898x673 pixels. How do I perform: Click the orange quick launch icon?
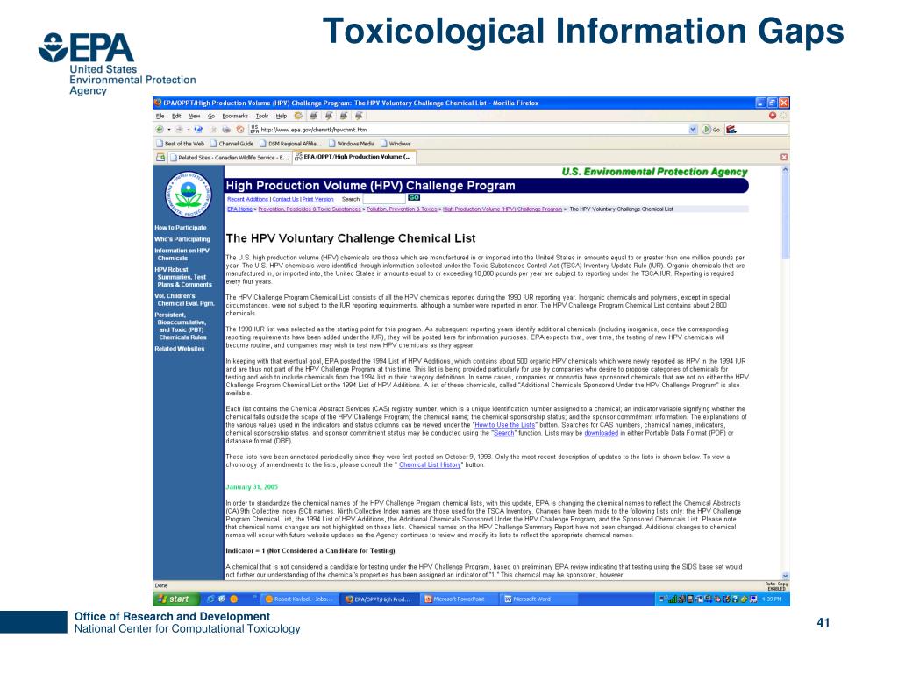coord(233,599)
